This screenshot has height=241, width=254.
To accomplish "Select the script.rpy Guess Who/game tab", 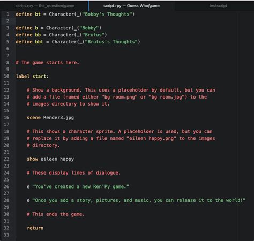I will click(x=132, y=6).
